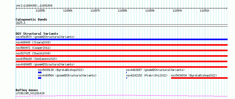Viewport: 235px width, 99px height.
Task: Click the nsv4518570 (gnomADStructuralVariants) label
Action: pos(45,37)
